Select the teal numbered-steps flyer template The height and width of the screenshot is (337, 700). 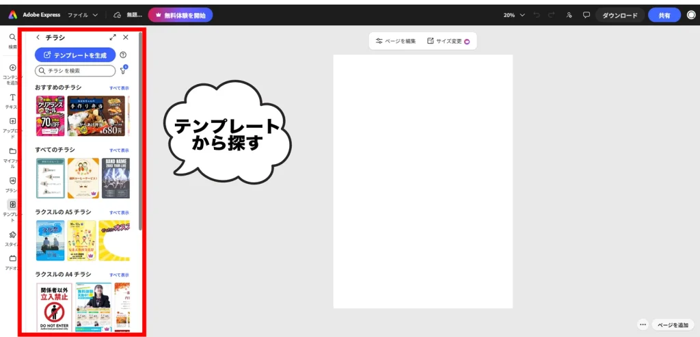tap(51, 178)
